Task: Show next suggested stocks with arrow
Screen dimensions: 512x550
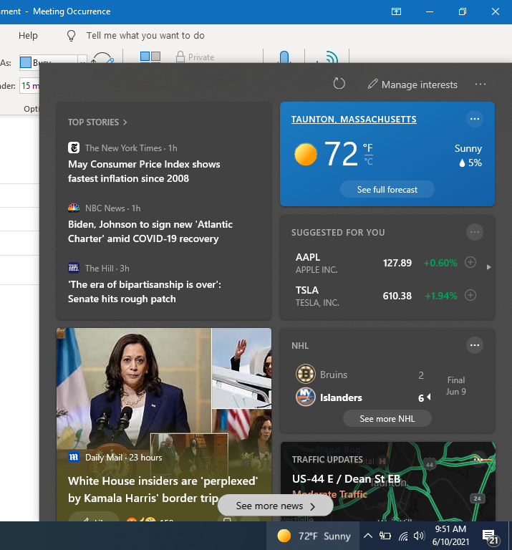Action: coord(488,267)
